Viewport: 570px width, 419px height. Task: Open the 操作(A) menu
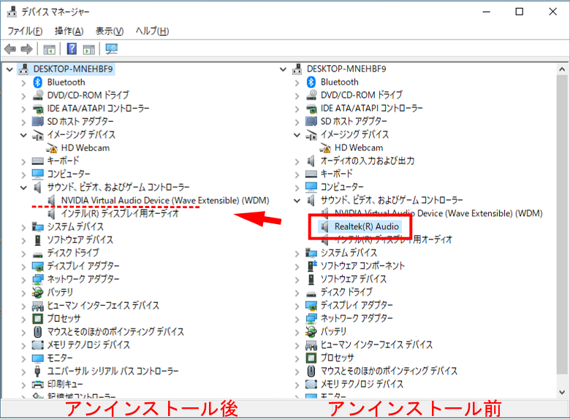pos(69,31)
